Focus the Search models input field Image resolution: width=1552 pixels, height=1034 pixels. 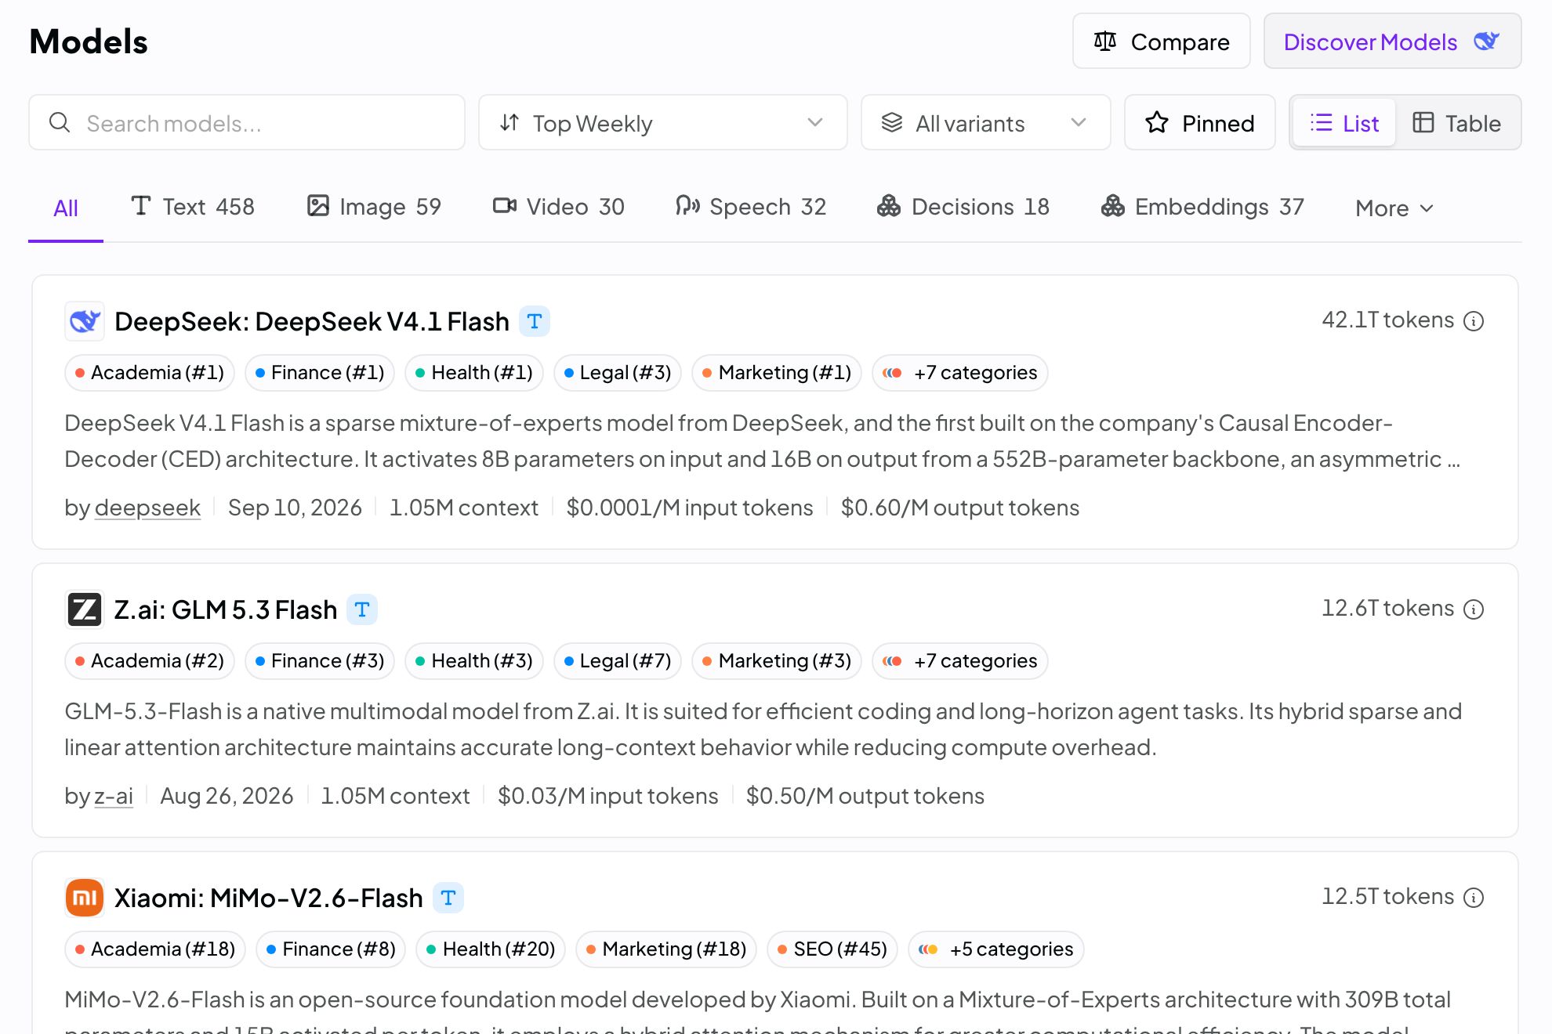pos(247,123)
